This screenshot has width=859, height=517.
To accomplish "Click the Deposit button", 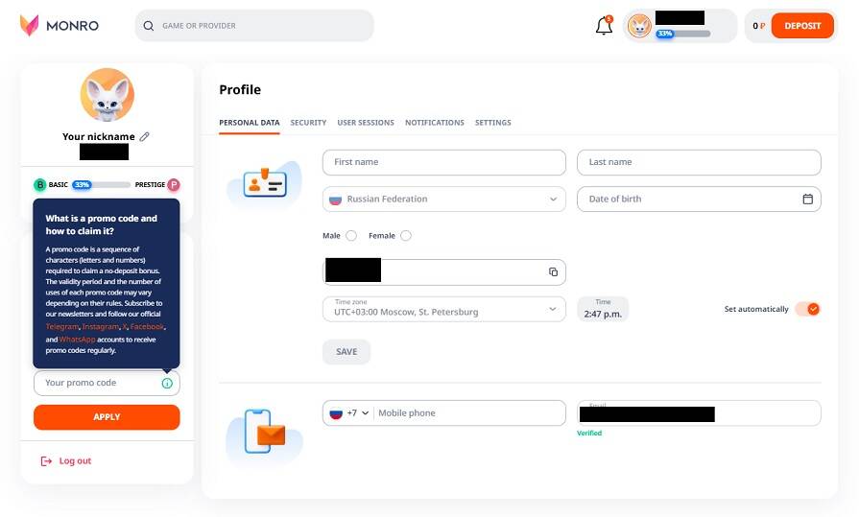I will click(x=802, y=26).
